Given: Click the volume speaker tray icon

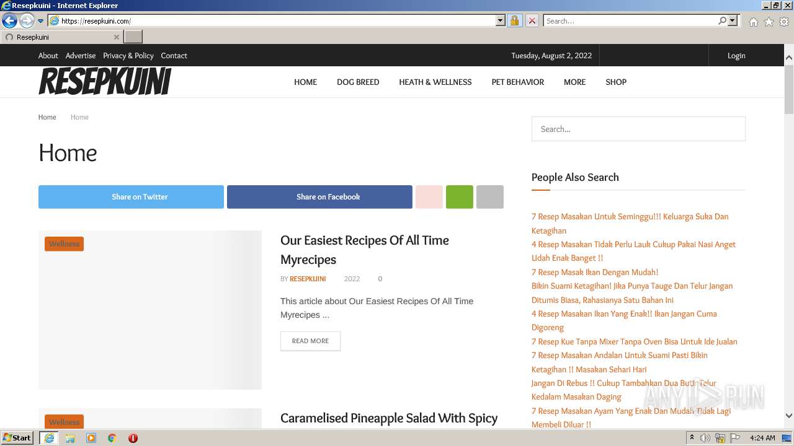Looking at the screenshot, I should [705, 438].
